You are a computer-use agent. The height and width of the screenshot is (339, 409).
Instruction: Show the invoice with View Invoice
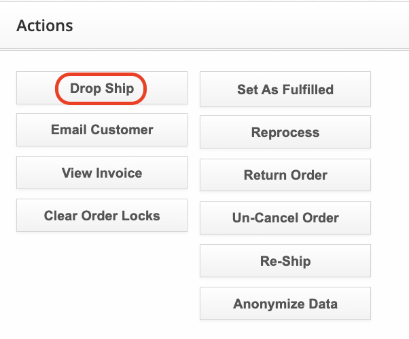[102, 173]
